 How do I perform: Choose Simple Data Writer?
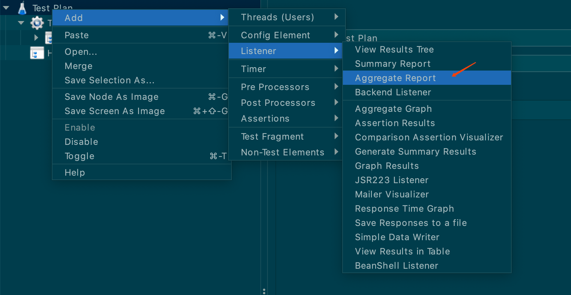click(x=427, y=237)
